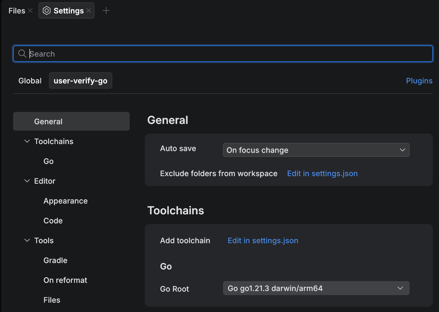Close the Settings tab
The image size is (439, 312).
click(89, 10)
